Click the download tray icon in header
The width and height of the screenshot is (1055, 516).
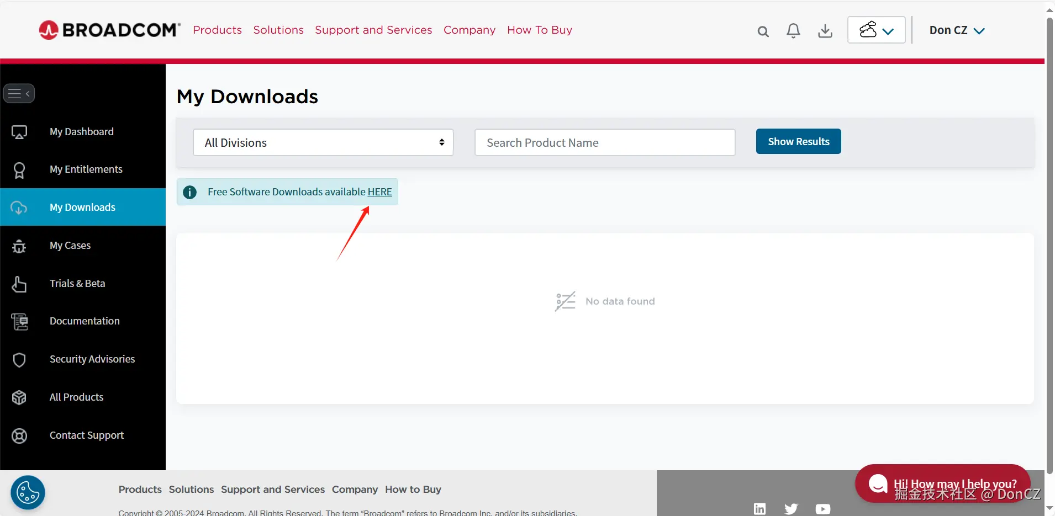tap(825, 31)
